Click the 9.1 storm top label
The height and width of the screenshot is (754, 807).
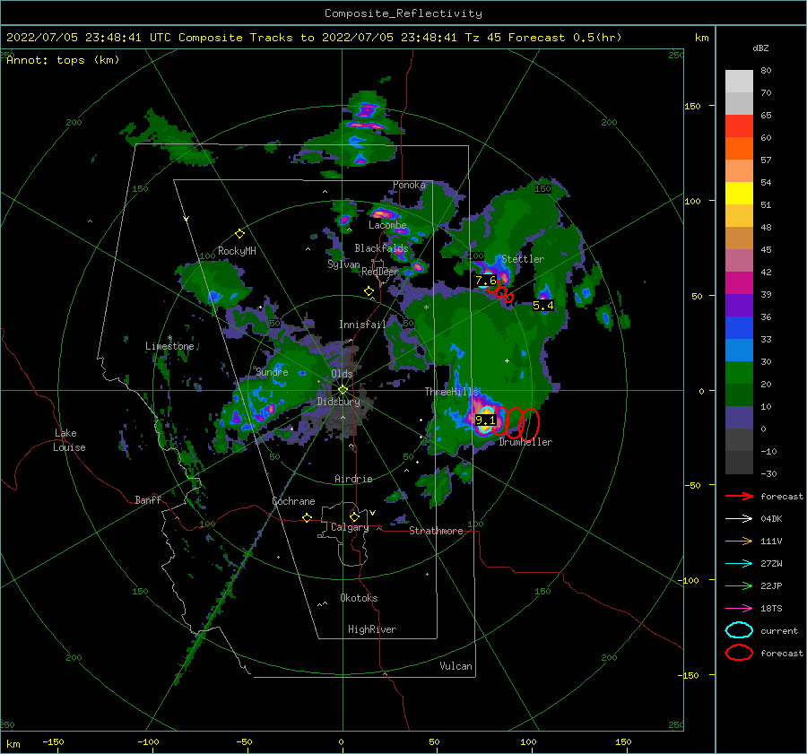click(485, 420)
